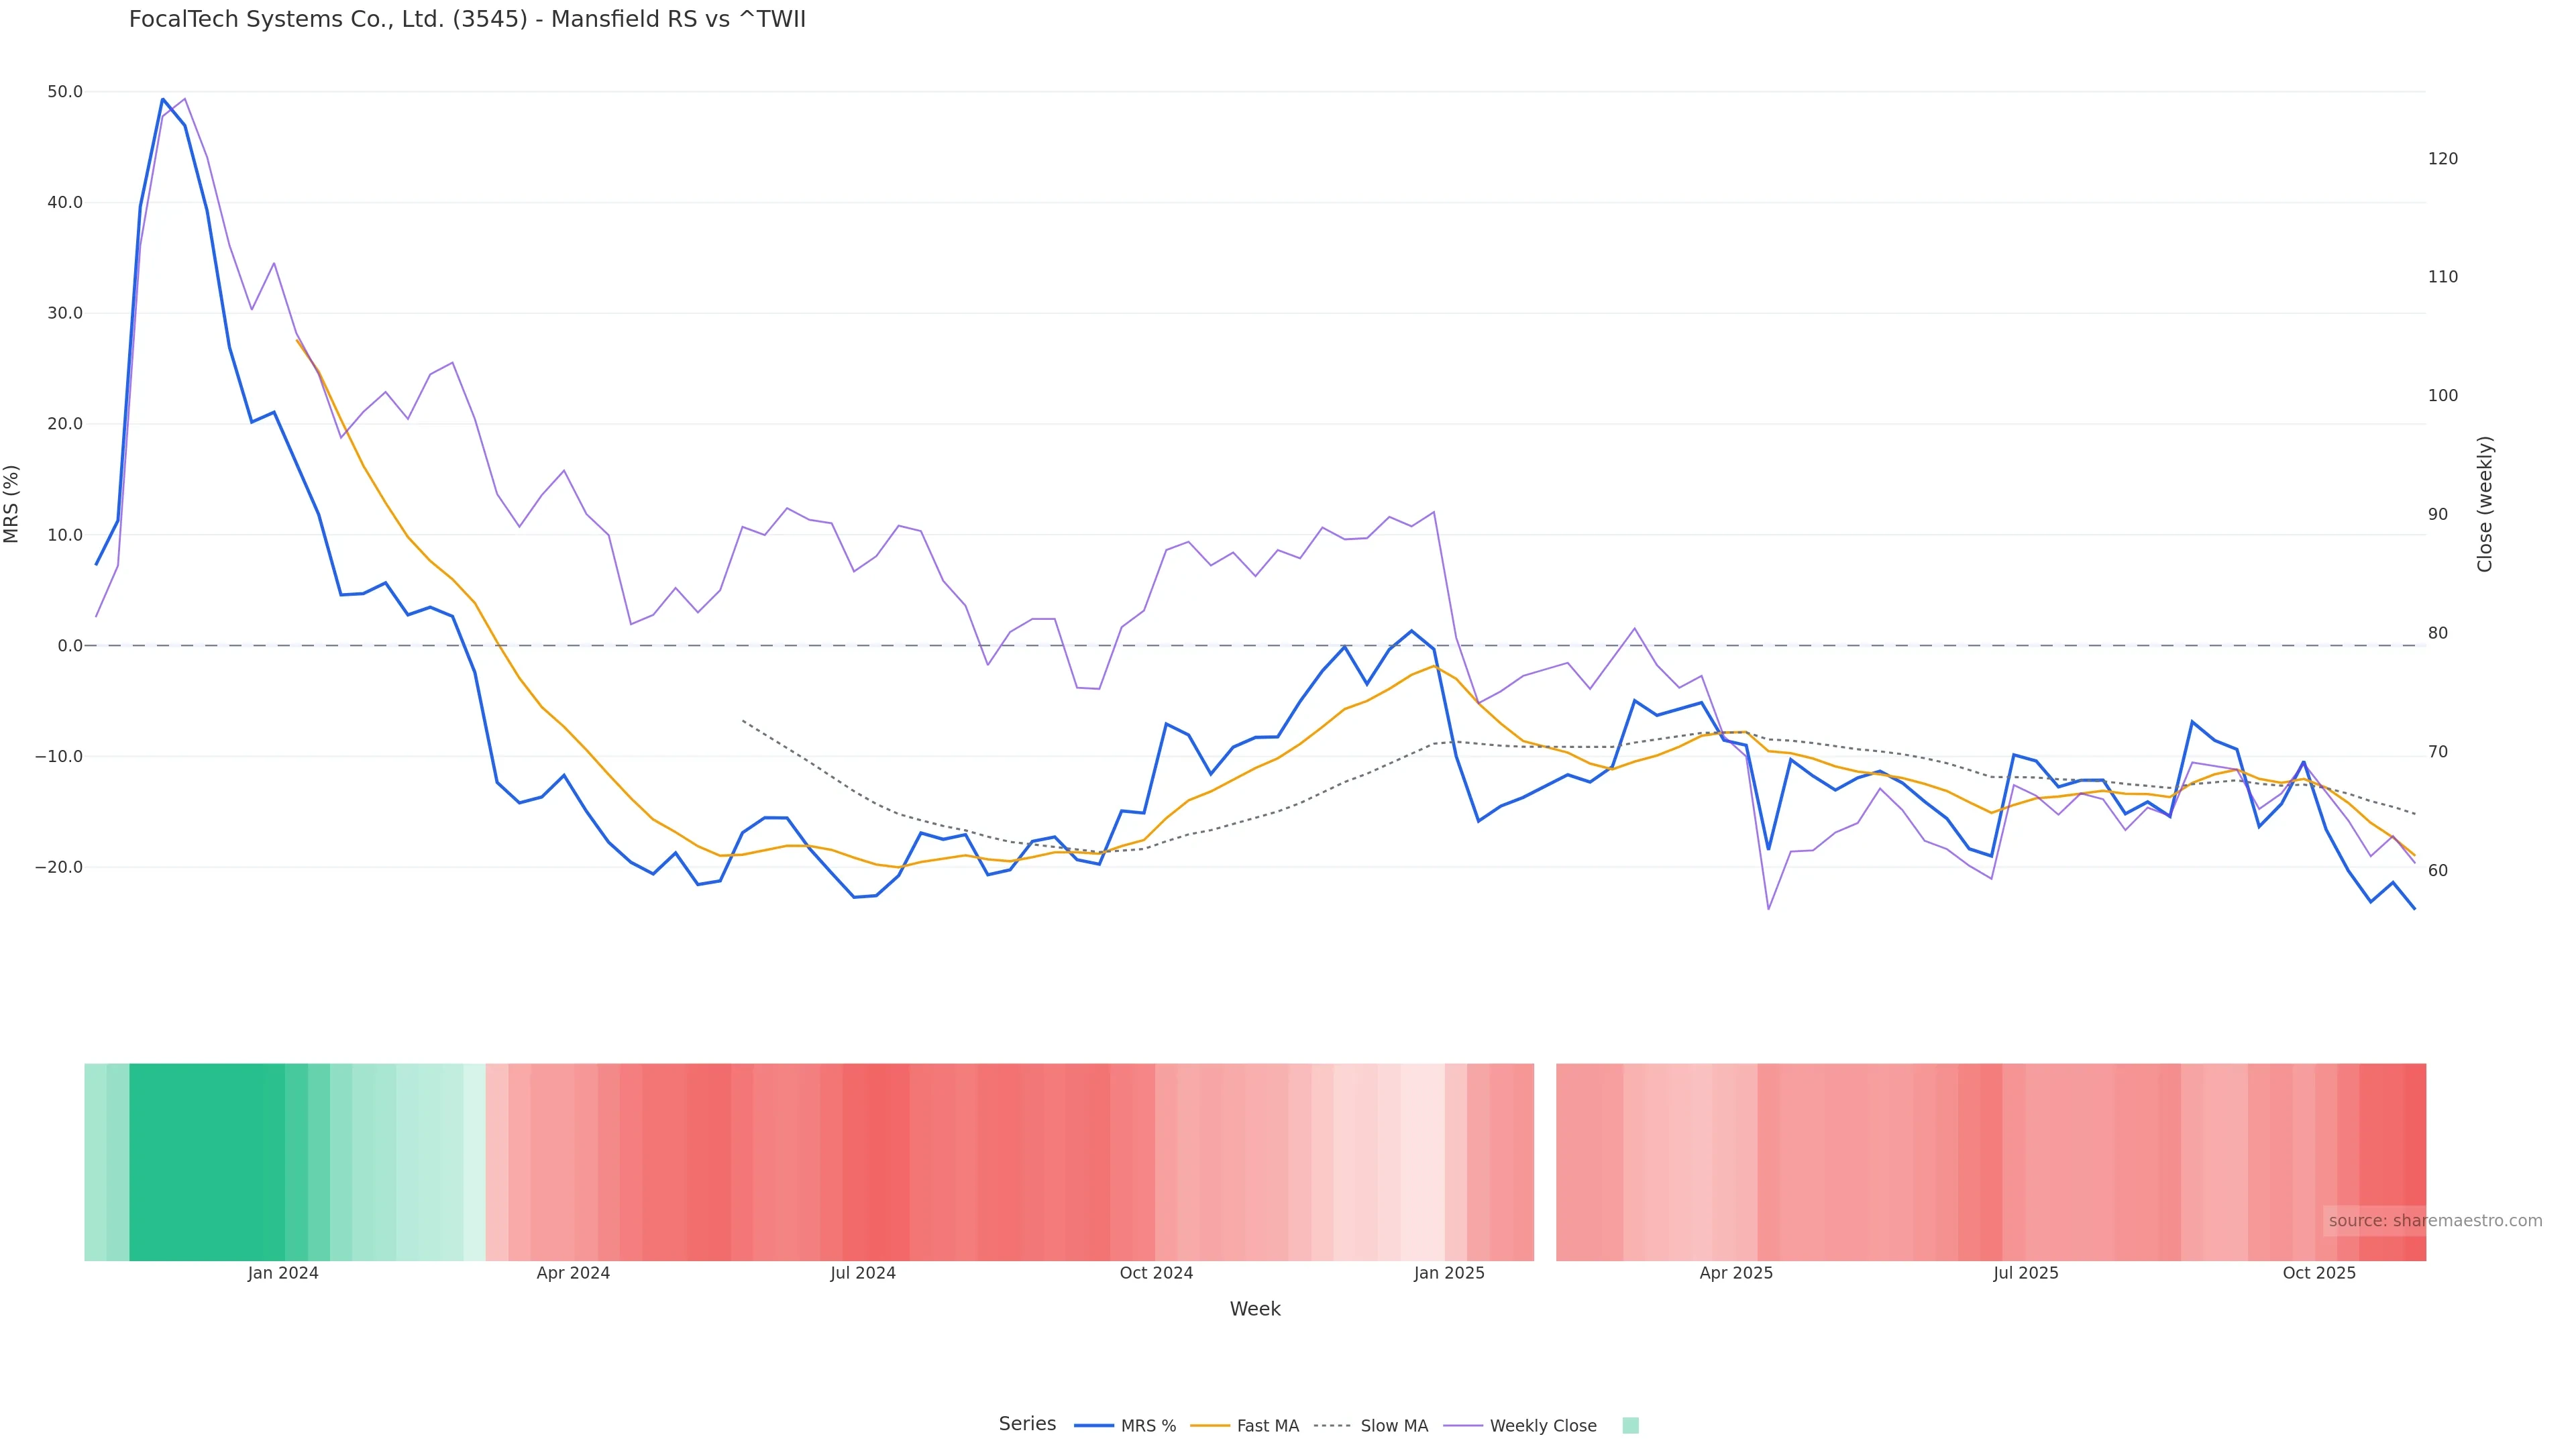Select the Apr 2025 x-axis label
Screen dimensions: 2576x1449
pyautogui.click(x=1736, y=1274)
